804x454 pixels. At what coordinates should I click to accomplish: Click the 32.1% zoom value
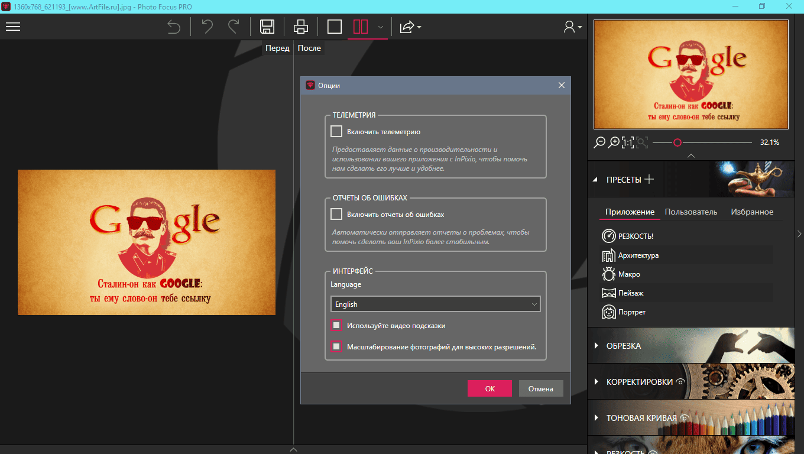pyautogui.click(x=770, y=142)
